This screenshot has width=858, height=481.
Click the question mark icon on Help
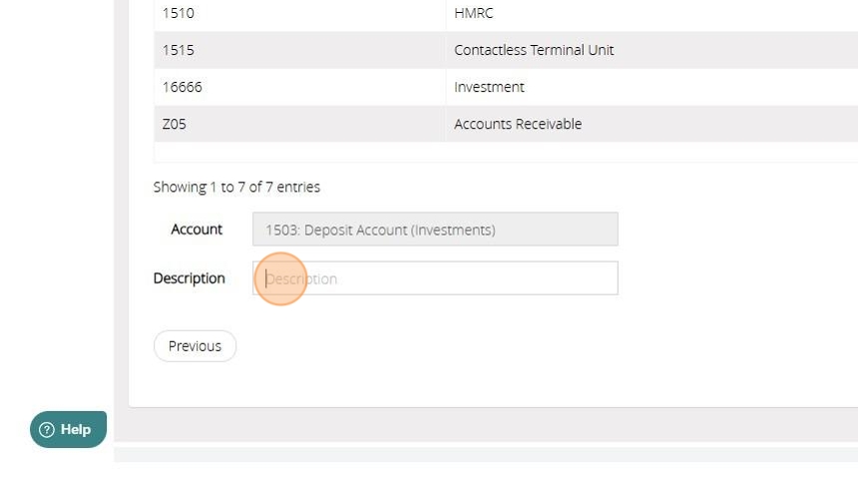(46, 430)
